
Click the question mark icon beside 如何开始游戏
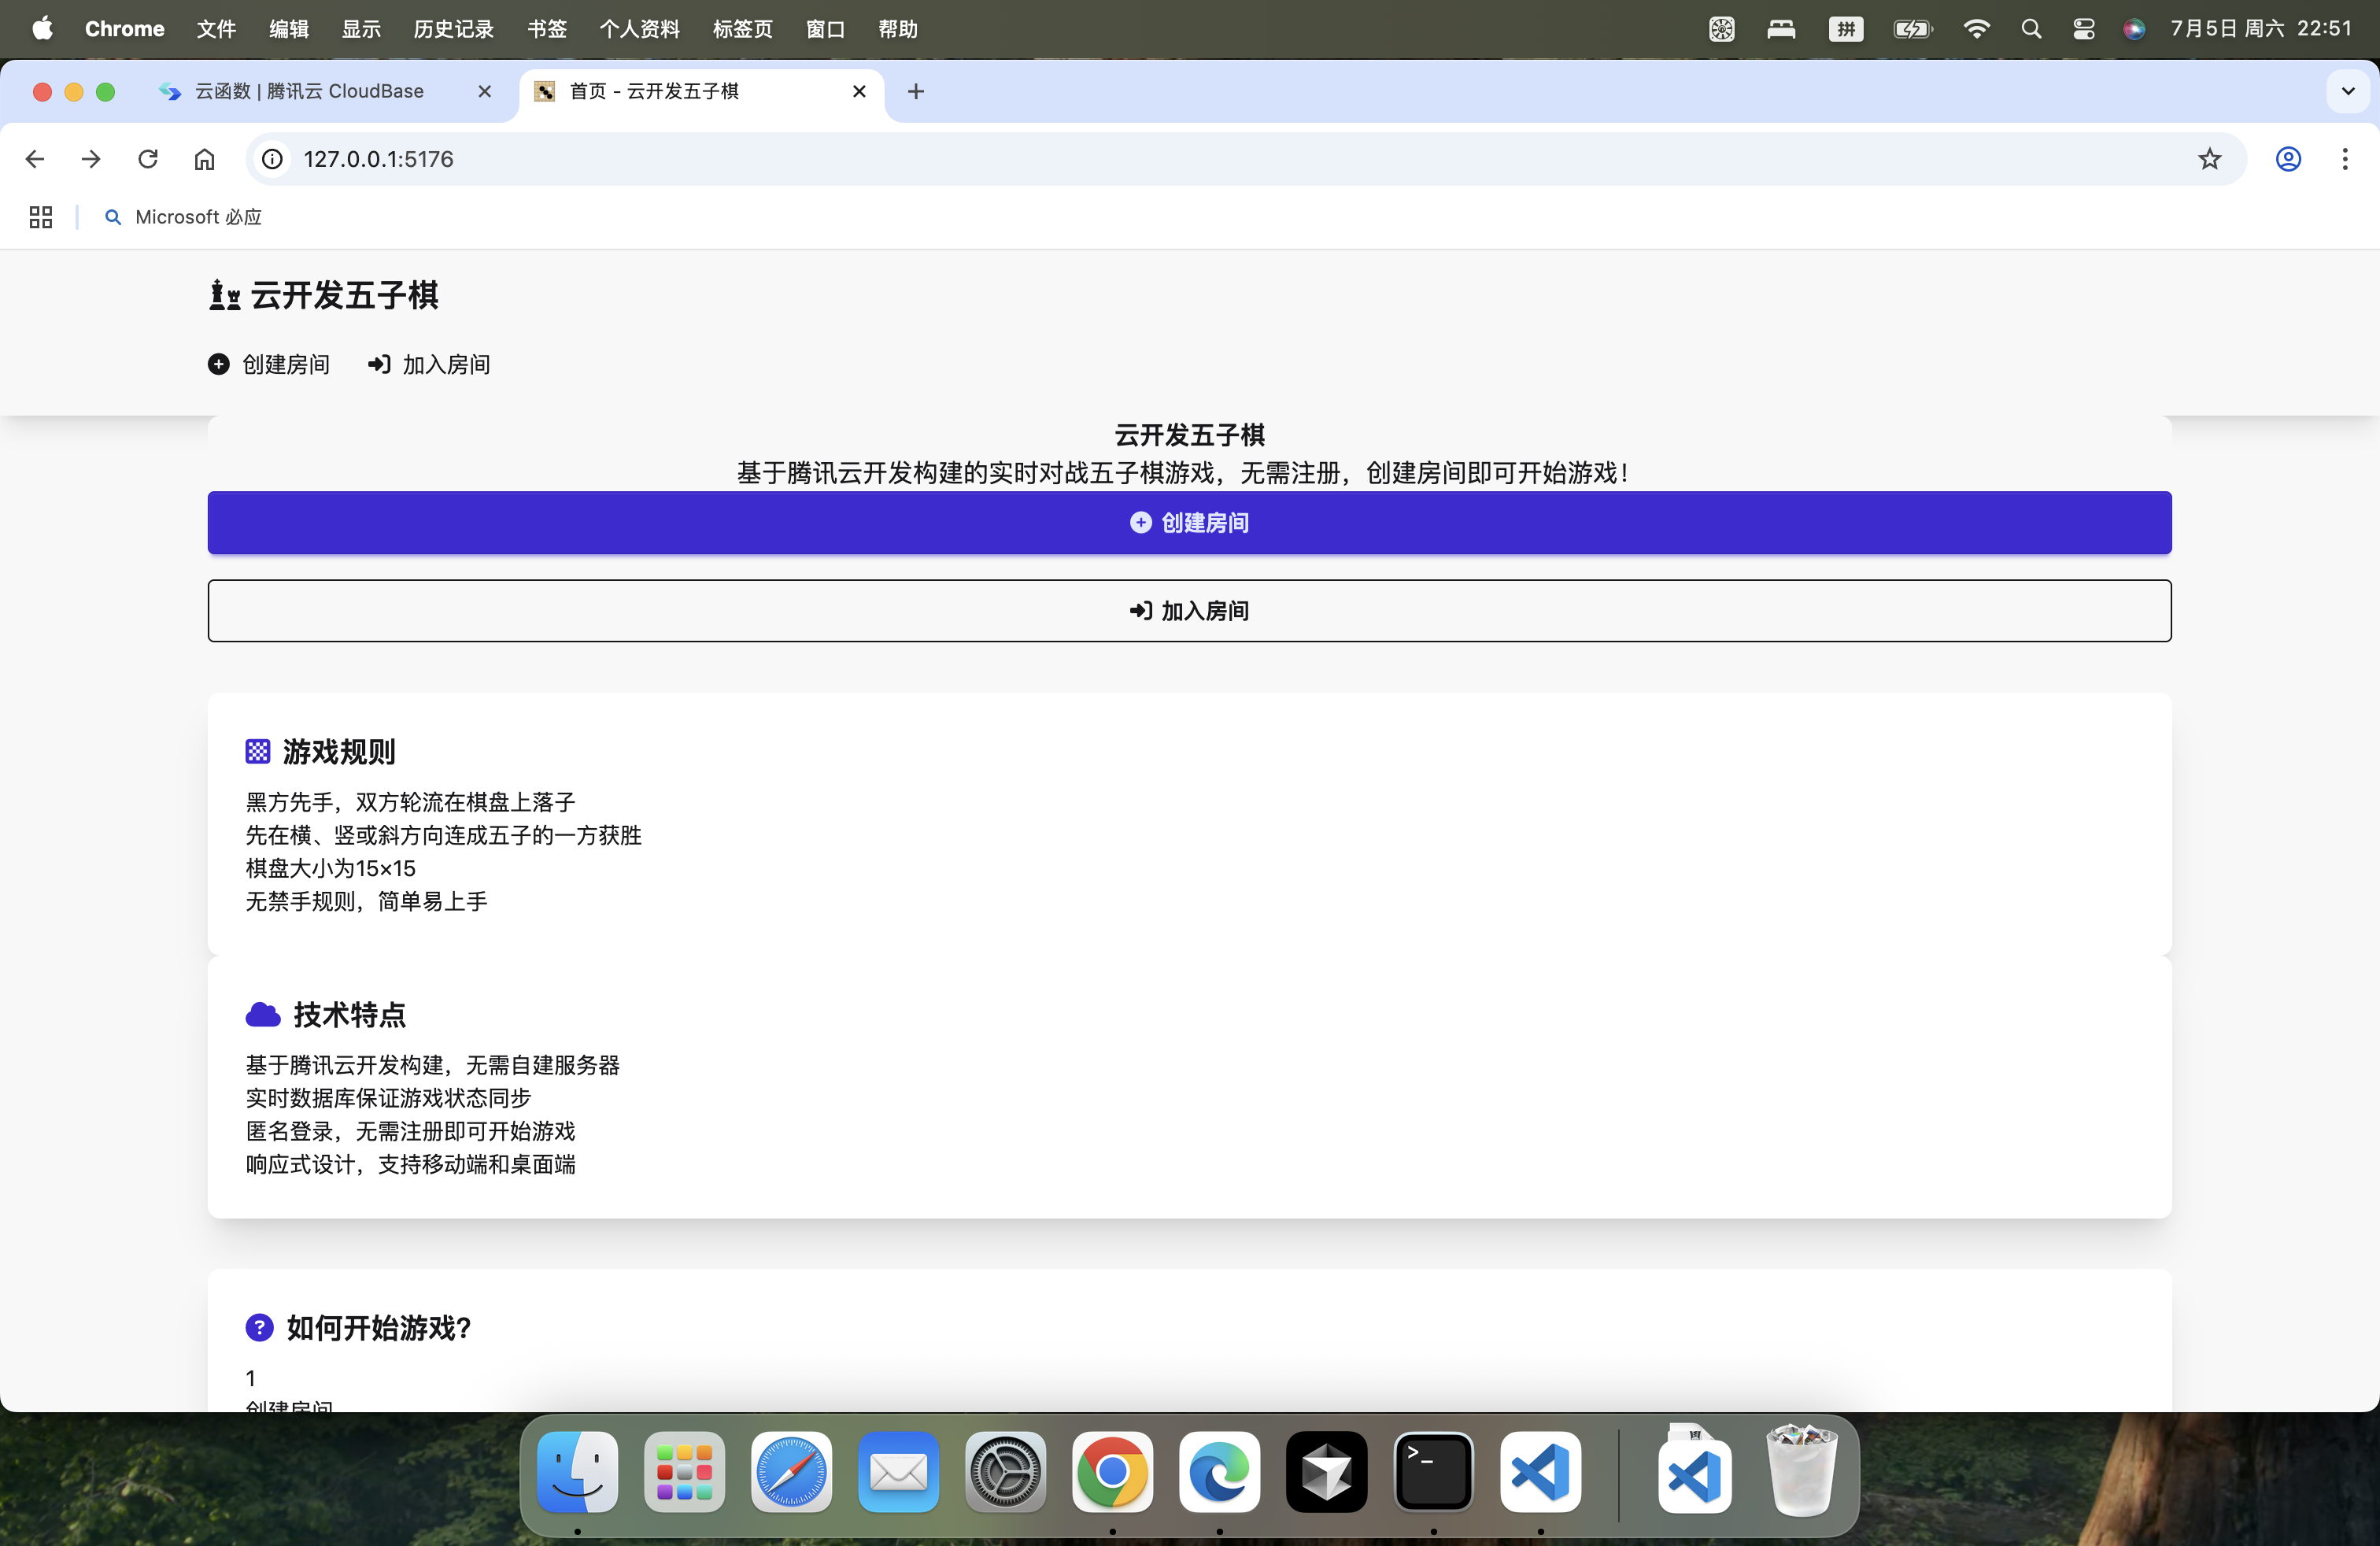[259, 1327]
